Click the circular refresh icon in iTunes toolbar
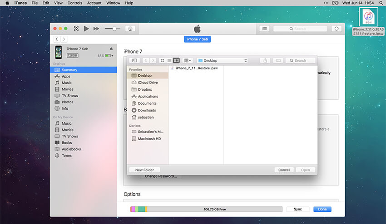The width and height of the screenshot is (386, 224). point(336,29)
